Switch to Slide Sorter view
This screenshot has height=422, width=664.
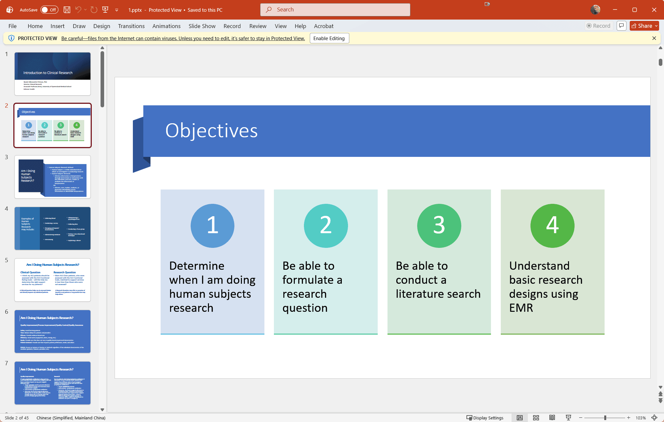tap(536, 418)
